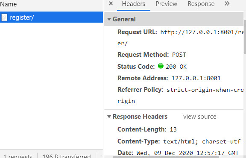Close the request details panel
The height and width of the screenshot is (158, 246).
pos(111,3)
